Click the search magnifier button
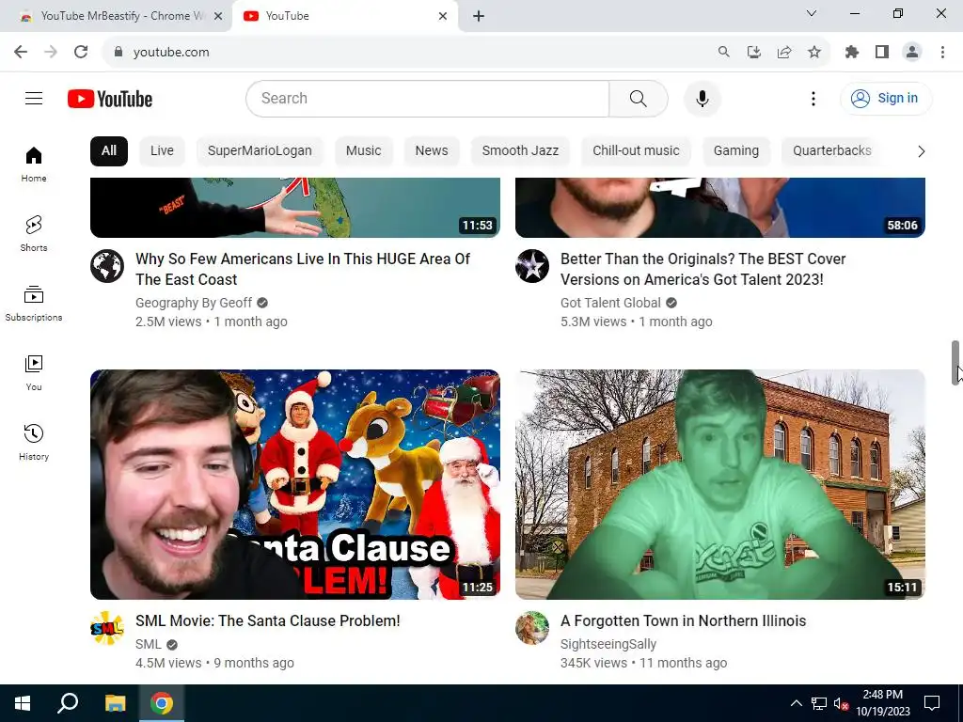963x722 pixels. click(x=639, y=98)
